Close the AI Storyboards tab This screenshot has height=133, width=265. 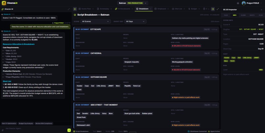[132, 9]
